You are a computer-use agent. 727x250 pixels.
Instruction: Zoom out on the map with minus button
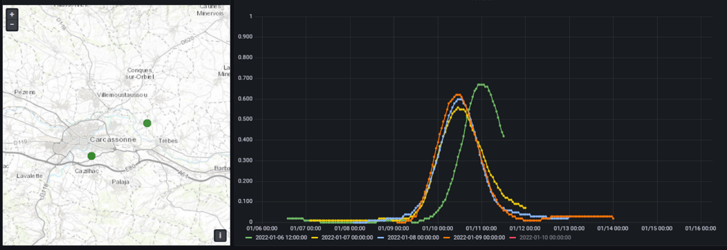(12, 25)
